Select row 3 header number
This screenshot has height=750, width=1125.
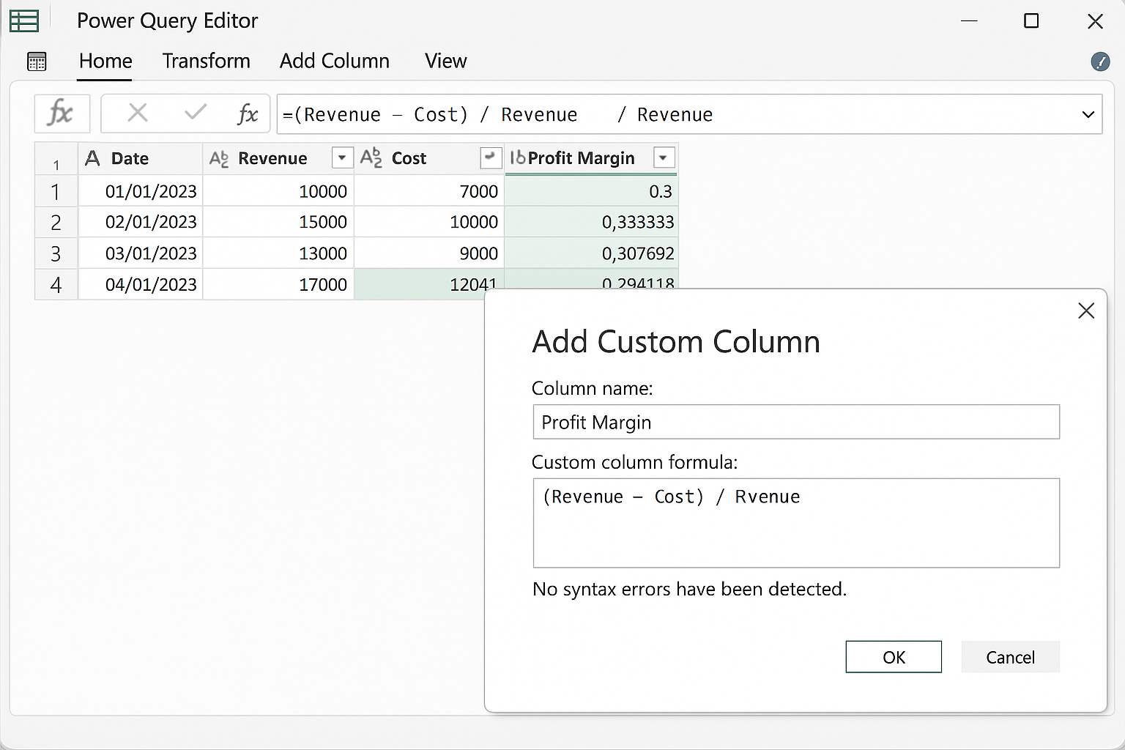[56, 253]
